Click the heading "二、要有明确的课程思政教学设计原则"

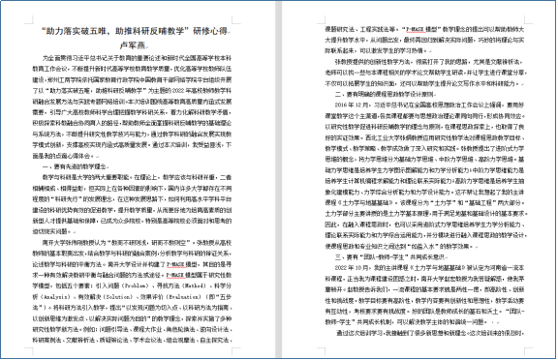coord(384,94)
